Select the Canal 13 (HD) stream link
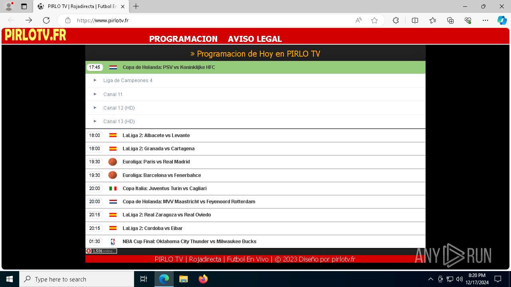The height and width of the screenshot is (287, 511). [119, 122]
